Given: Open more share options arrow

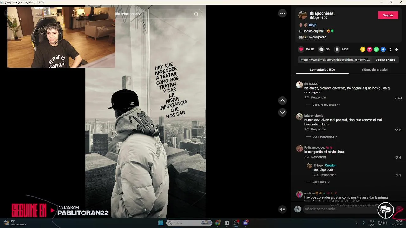Looking at the screenshot, I should 396,49.
